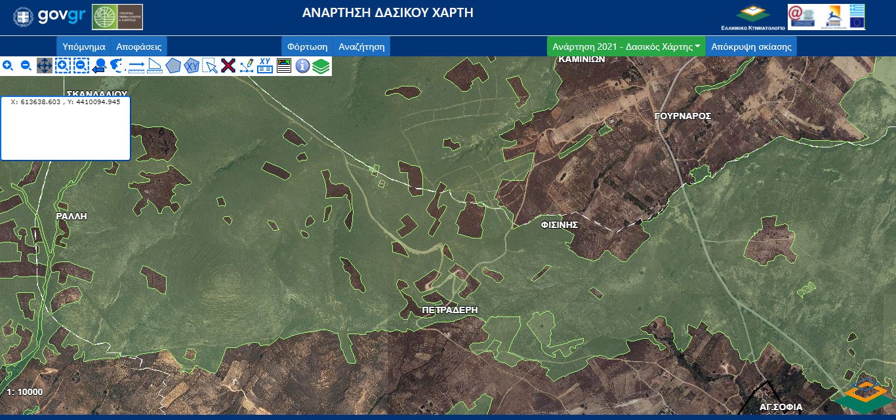896x420 pixels.
Task: Toggle shading with Απόκρυψη σκίασης
Action: (751, 47)
